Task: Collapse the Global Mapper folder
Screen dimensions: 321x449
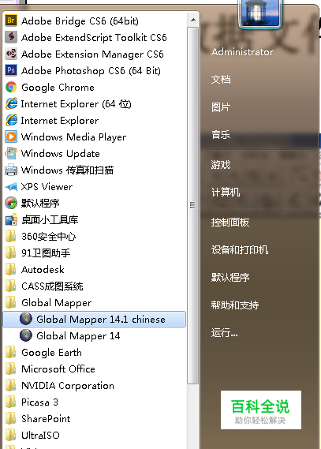Action: [48, 303]
